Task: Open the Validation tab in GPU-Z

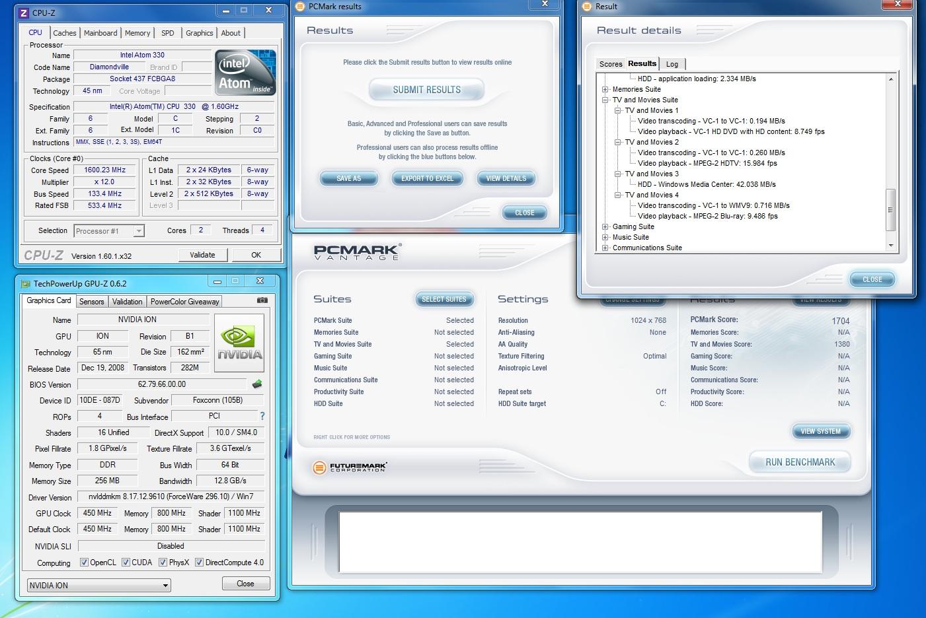Action: point(127,302)
